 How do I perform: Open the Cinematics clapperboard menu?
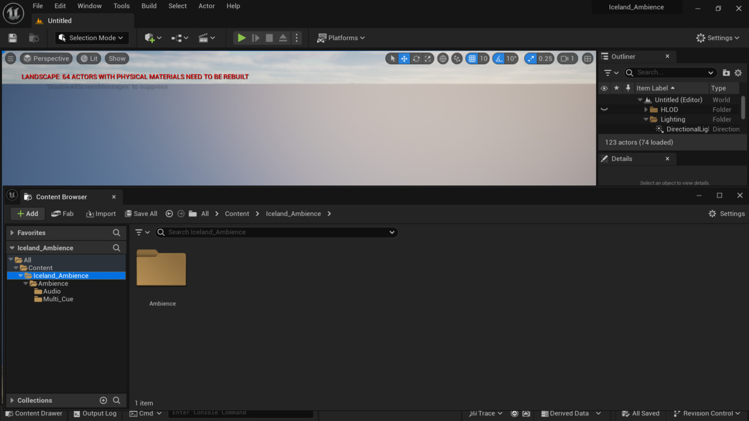(x=207, y=38)
